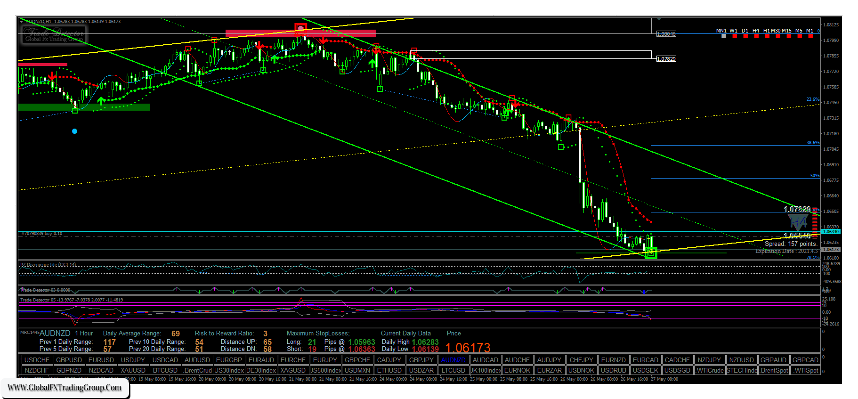Screen dimensions: 858x399
Task: Open the GlobalFXTradingGroup.Com website link
Action: [65, 388]
